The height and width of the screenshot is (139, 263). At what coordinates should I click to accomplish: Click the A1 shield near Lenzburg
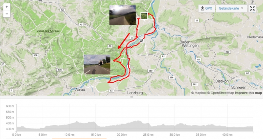(111, 91)
